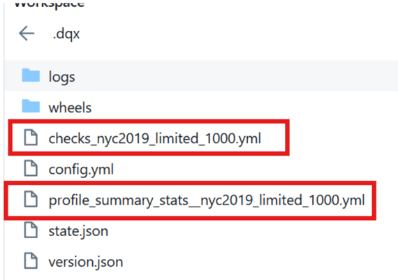Open profile_summary_stats__nyc2019_limited_1000.yml file

[x=207, y=200]
